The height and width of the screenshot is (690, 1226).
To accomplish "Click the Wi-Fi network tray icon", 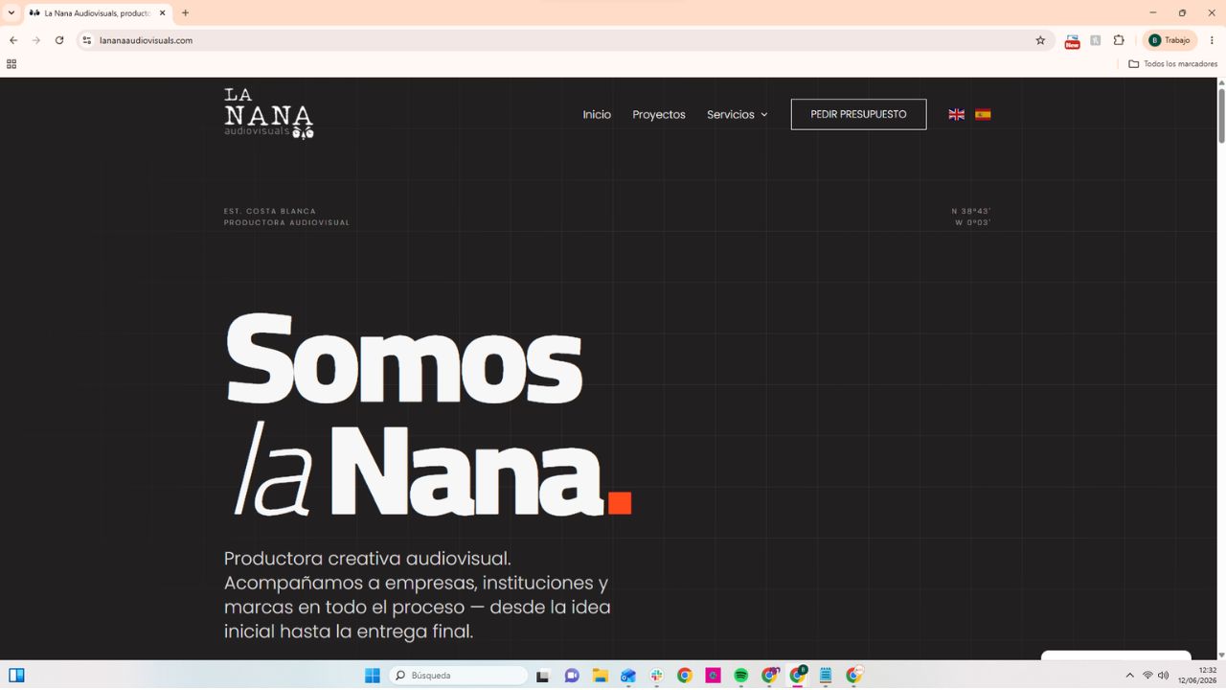I will pyautogui.click(x=1147, y=676).
